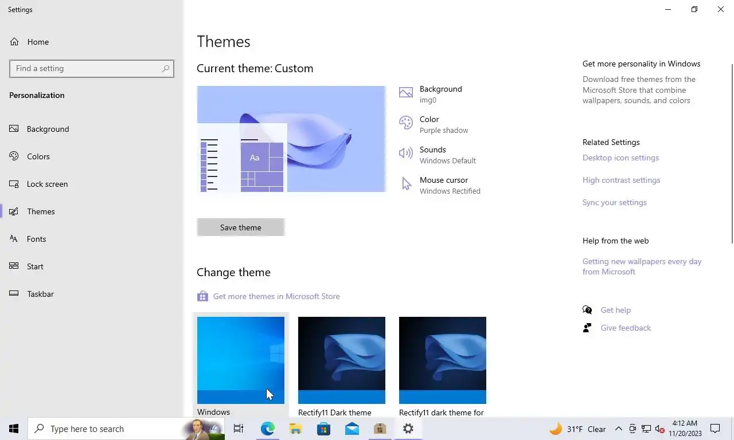The width and height of the screenshot is (734, 440).
Task: Click the Settings page vertical scrollbar
Action: [731, 155]
